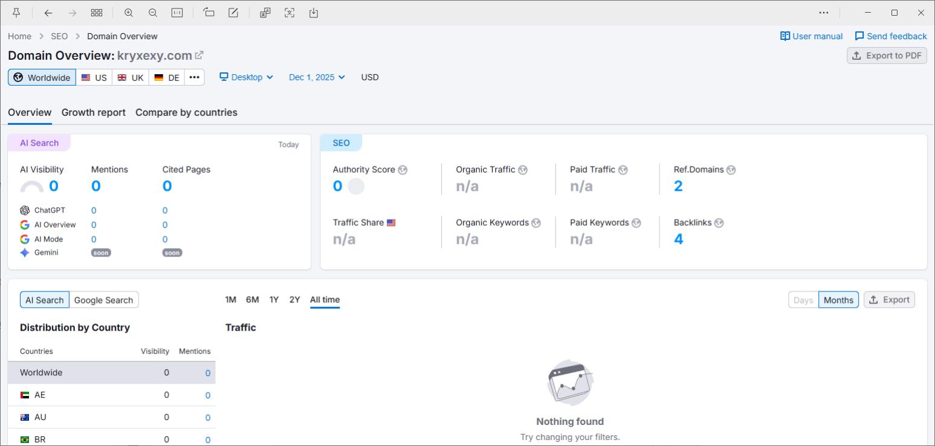Toggle the Google Search data view
This screenshot has width=935, height=446.
103,300
